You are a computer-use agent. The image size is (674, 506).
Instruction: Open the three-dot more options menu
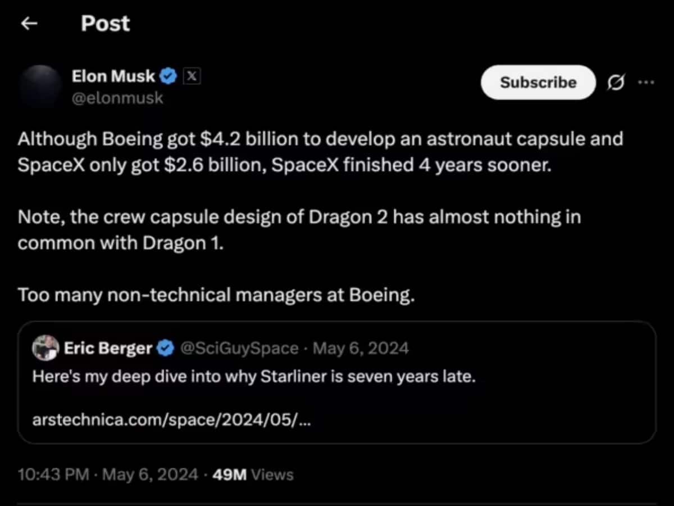click(x=646, y=83)
